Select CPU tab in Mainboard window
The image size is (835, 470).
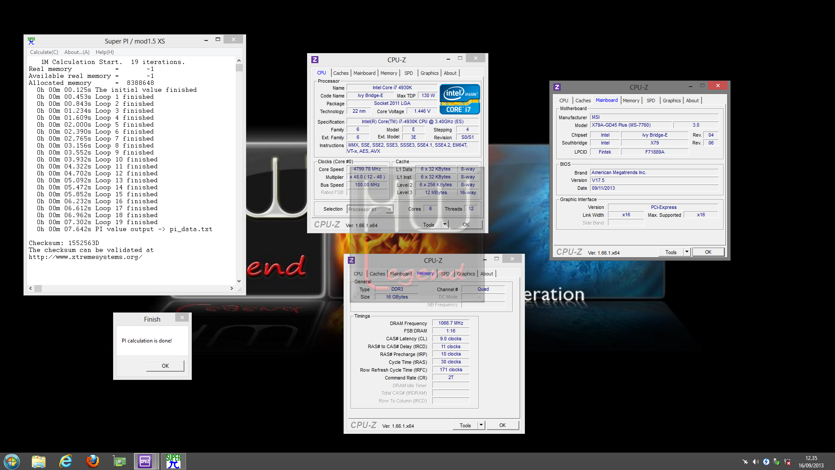coord(564,101)
